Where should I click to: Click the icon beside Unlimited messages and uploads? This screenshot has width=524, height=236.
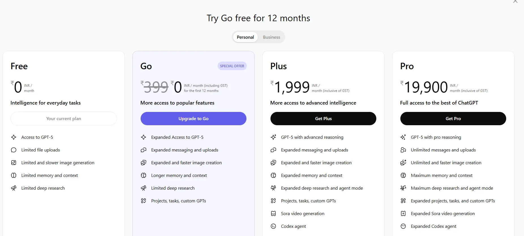(403, 150)
